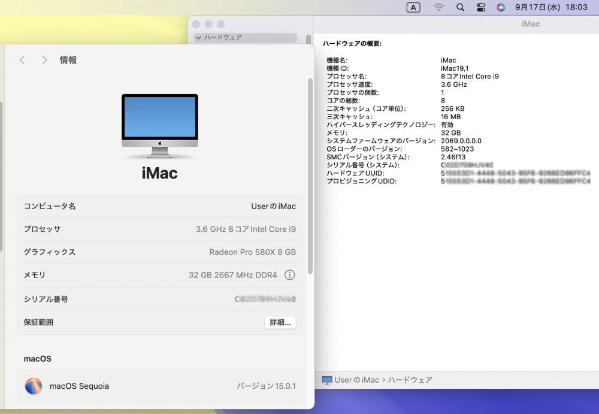Launch Siri from the menu bar
Screen dimensions: 599x414
(501, 7)
